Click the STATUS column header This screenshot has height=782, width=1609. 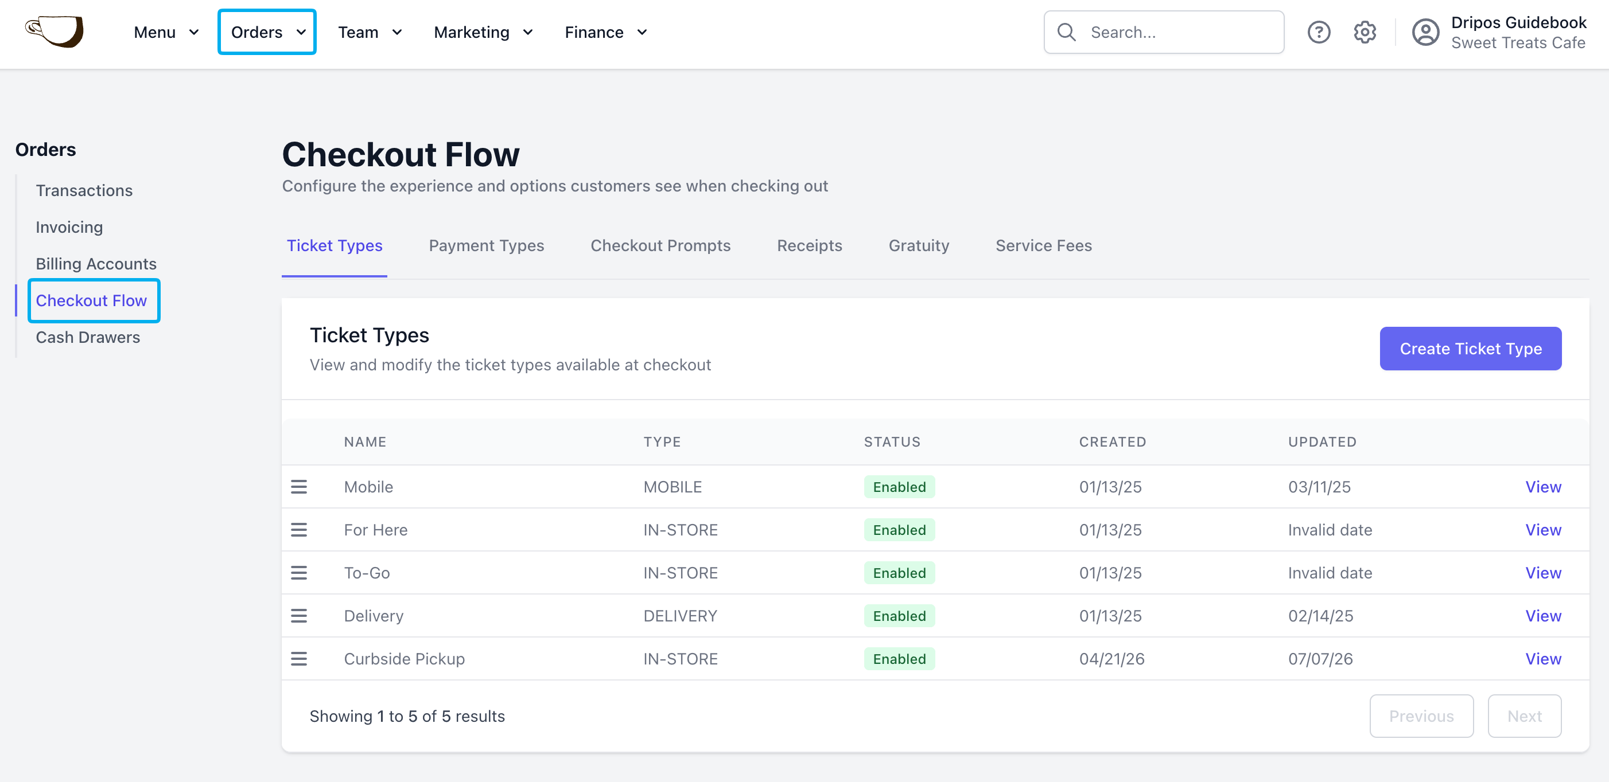pyautogui.click(x=892, y=442)
